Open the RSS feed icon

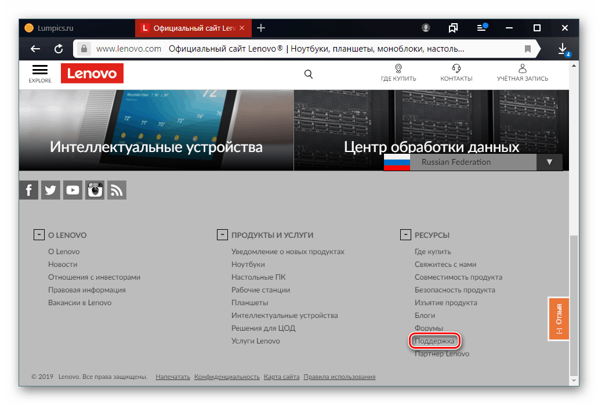(117, 190)
